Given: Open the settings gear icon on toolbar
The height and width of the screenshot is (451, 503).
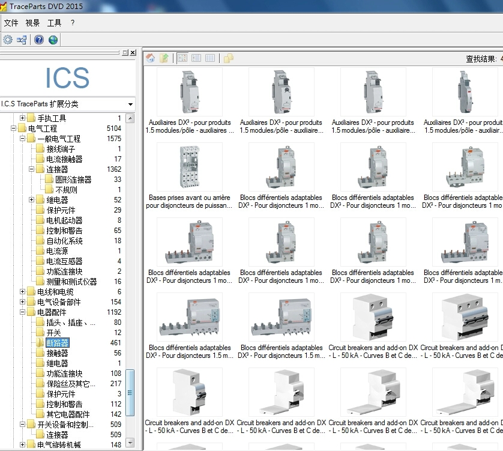Looking at the screenshot, I should [8, 39].
